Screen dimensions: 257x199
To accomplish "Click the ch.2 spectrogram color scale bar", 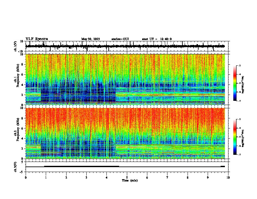I will 235,137.
